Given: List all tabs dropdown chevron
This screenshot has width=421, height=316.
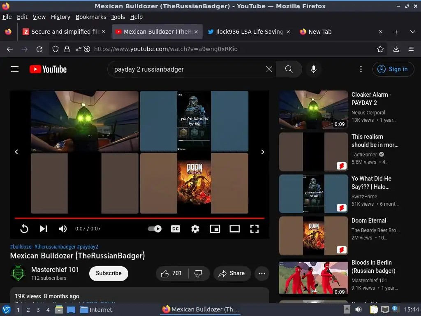Looking at the screenshot, I should pos(413,32).
